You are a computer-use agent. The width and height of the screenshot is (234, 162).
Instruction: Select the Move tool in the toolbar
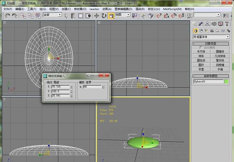coord(96,15)
